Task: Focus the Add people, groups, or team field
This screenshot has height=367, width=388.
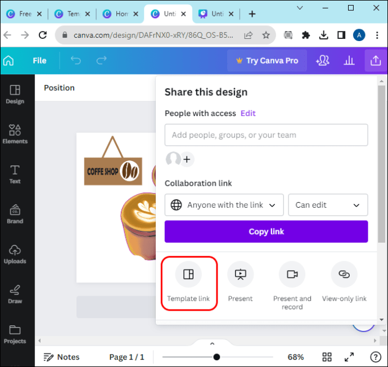Action: pyautogui.click(x=266, y=135)
